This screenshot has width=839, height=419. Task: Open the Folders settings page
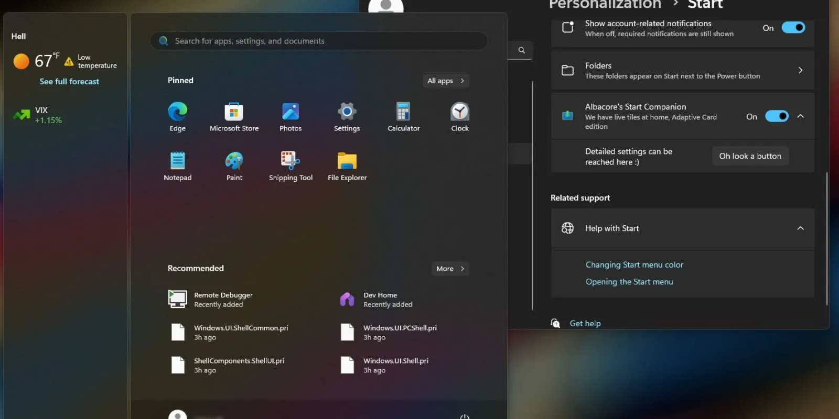coord(682,70)
